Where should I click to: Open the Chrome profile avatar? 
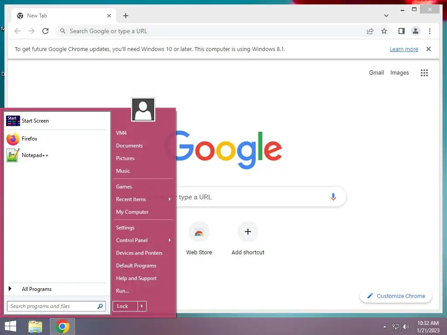click(x=416, y=31)
